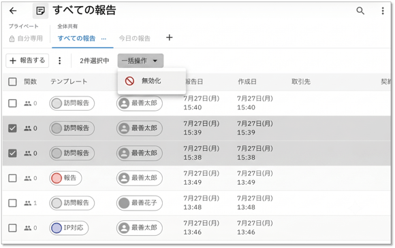Switch to the 今日の報告 tab

(x=135, y=39)
